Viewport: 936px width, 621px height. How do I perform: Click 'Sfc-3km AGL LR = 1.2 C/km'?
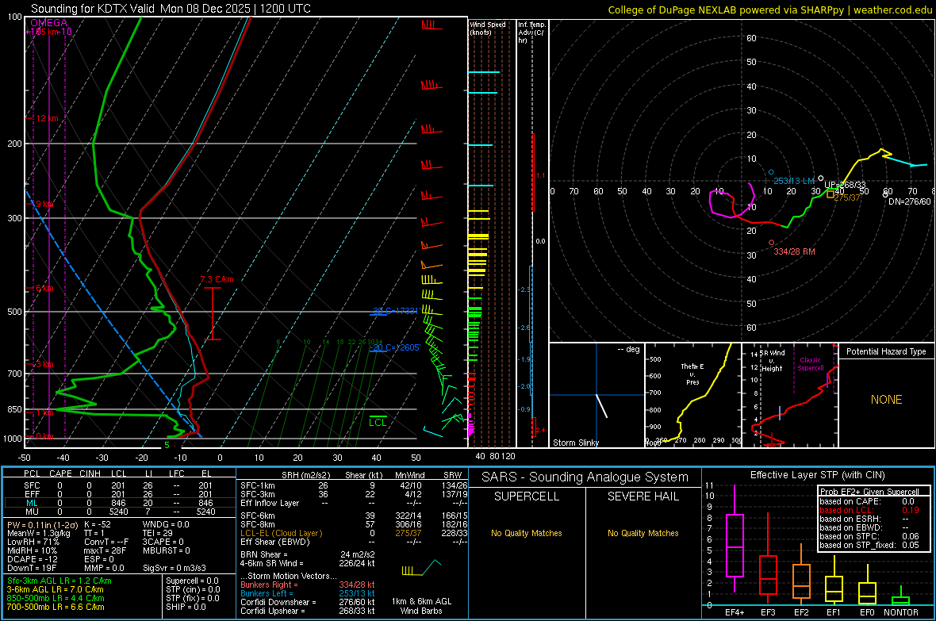[x=59, y=581]
